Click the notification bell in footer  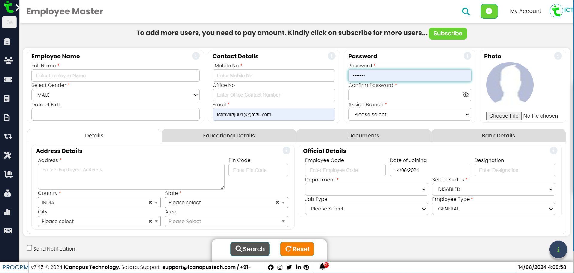point(323,266)
